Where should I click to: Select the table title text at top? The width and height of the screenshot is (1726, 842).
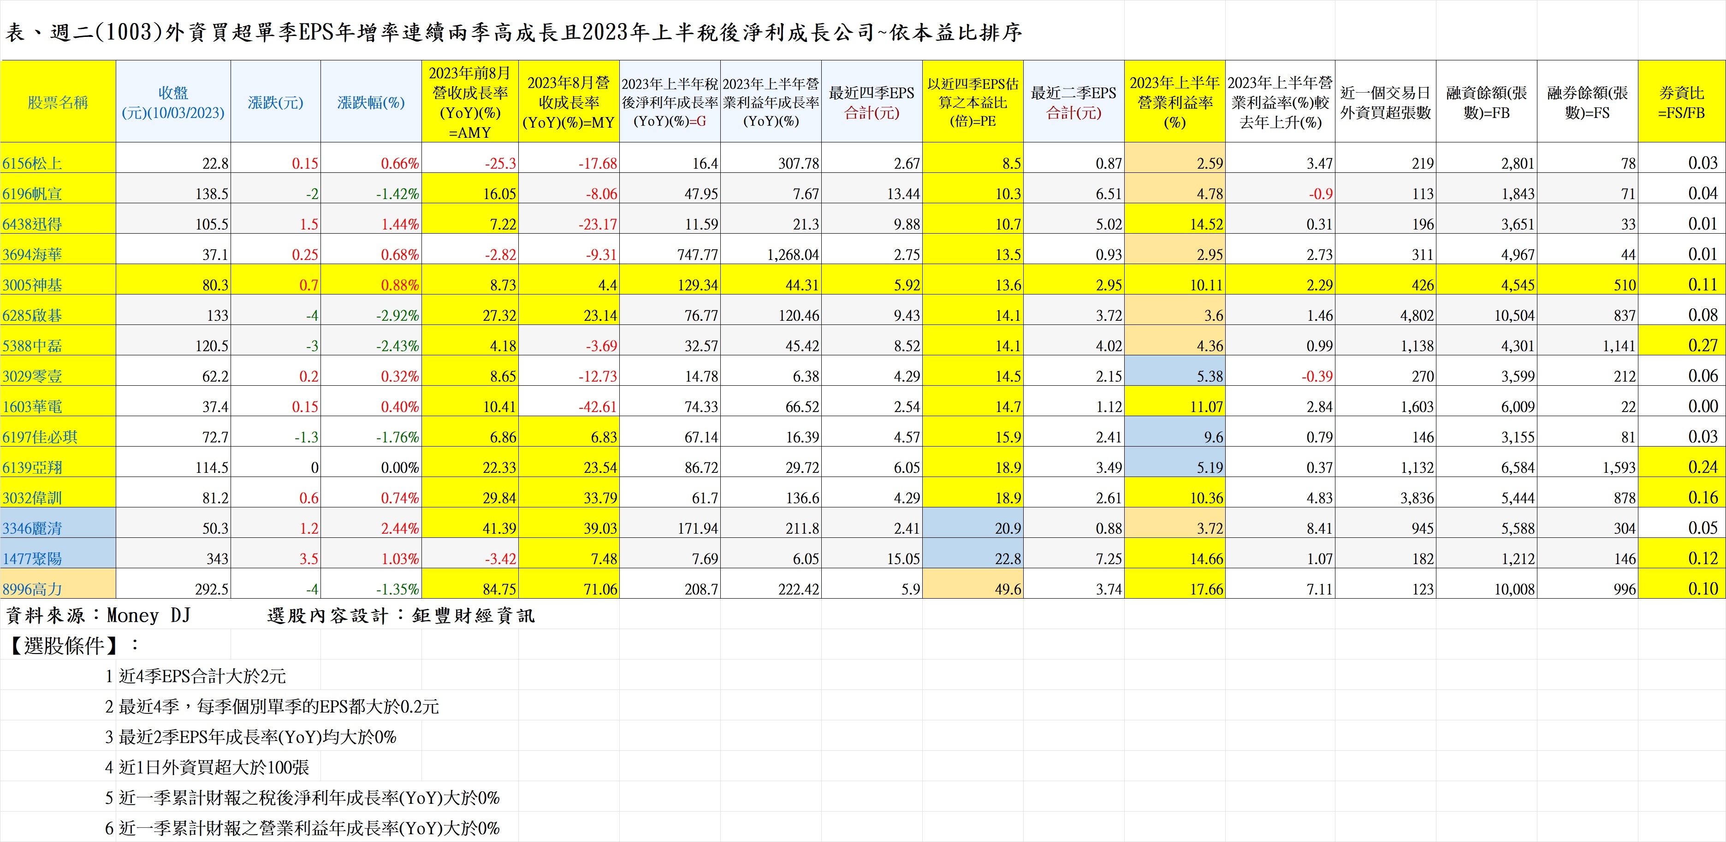click(513, 32)
